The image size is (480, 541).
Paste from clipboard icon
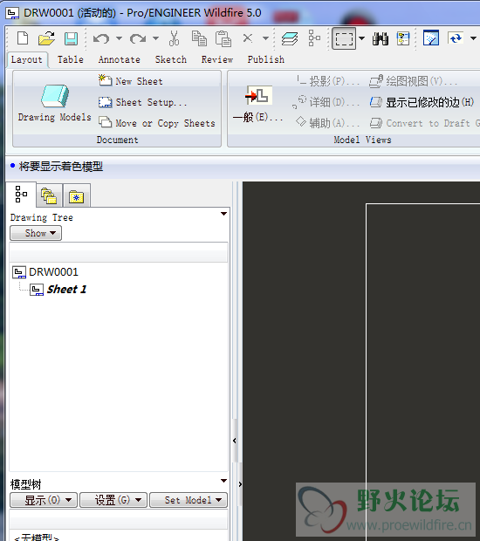click(223, 38)
